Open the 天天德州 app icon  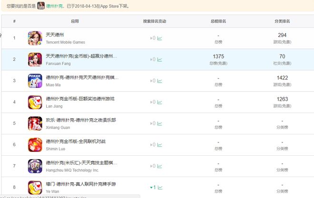(x=35, y=38)
